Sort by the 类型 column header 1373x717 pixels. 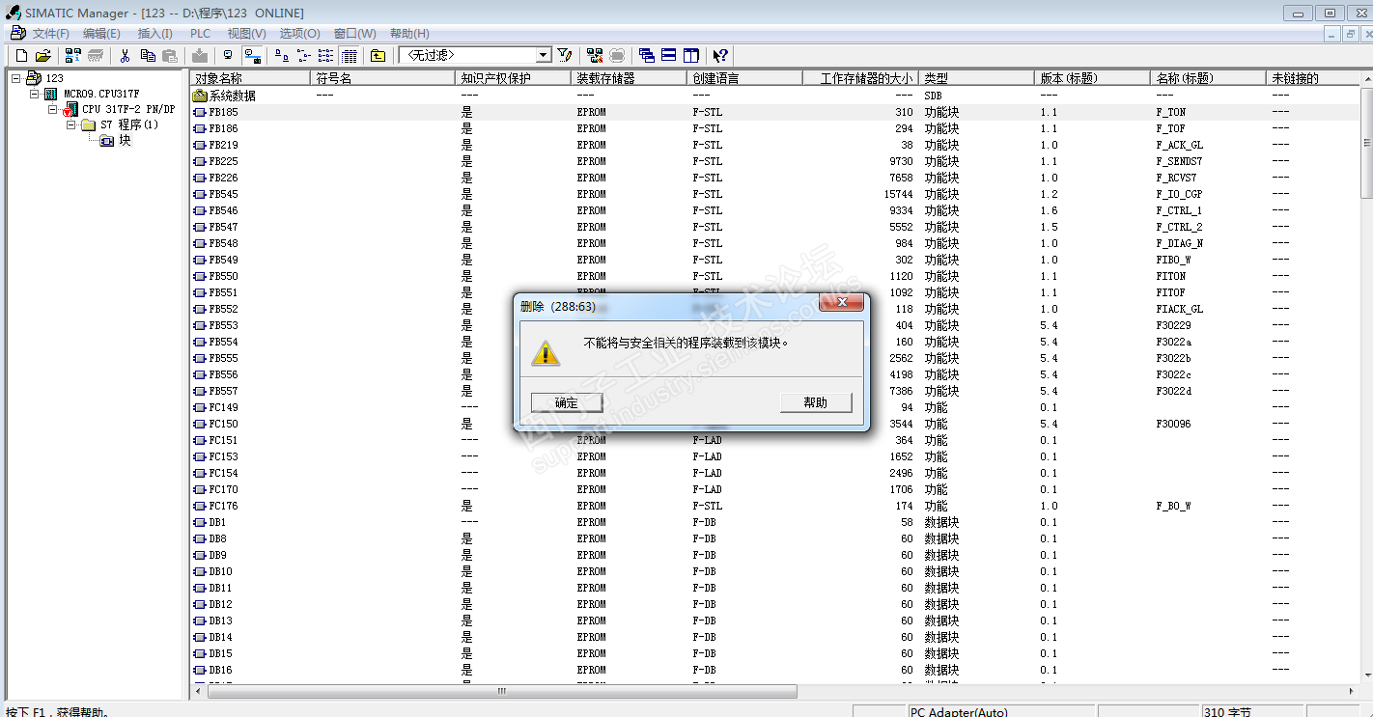click(x=975, y=78)
